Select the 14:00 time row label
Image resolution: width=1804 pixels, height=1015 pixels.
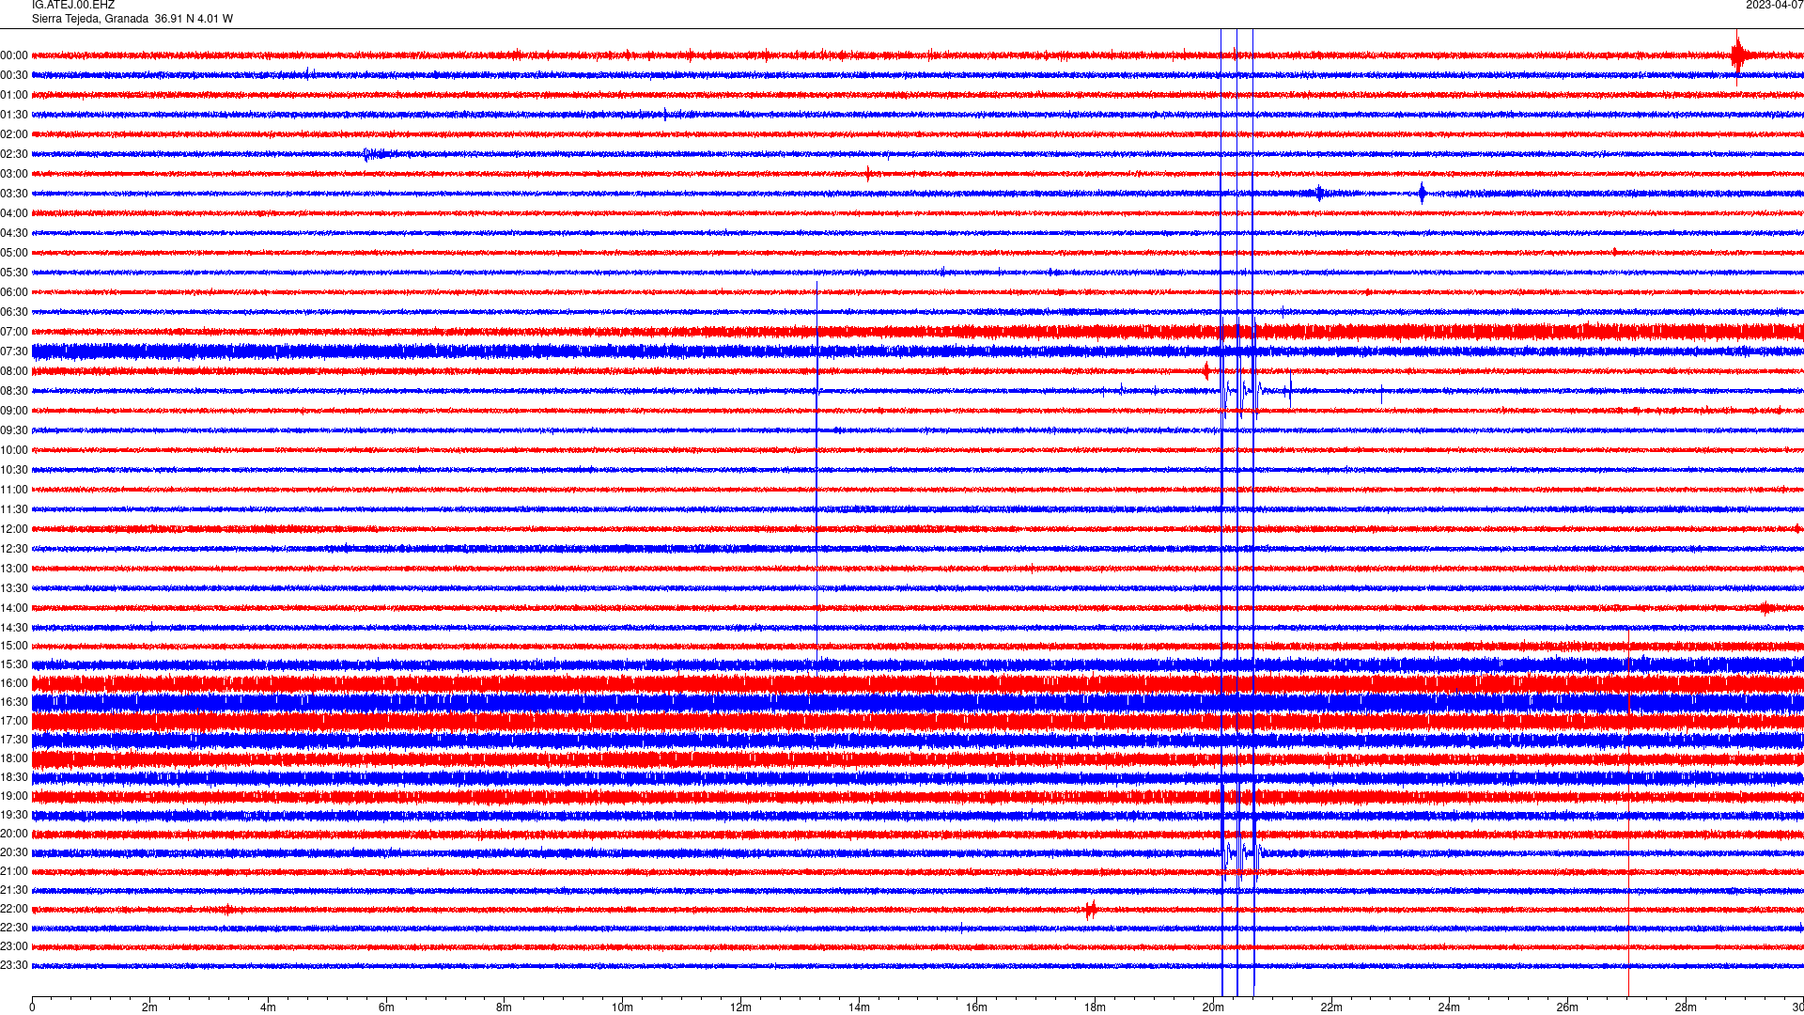tap(14, 608)
